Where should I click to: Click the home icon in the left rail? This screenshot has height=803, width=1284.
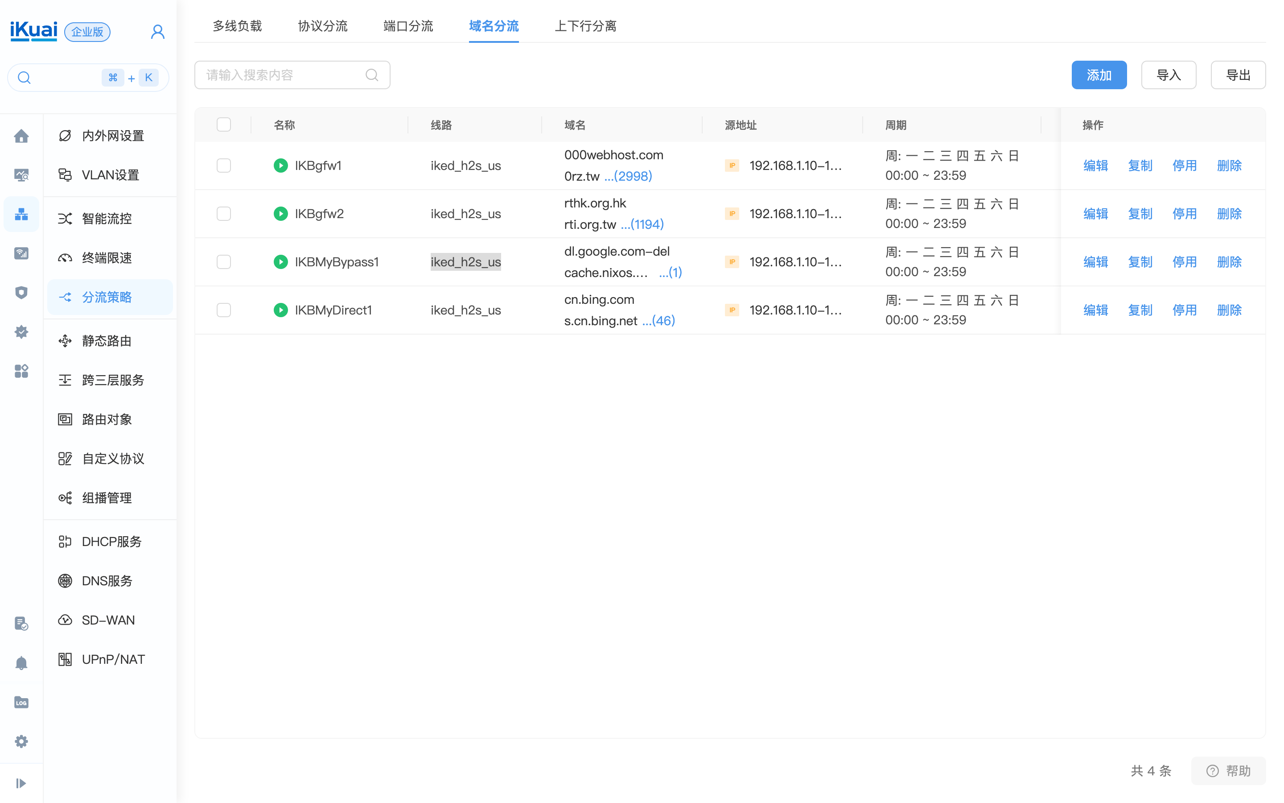(21, 136)
